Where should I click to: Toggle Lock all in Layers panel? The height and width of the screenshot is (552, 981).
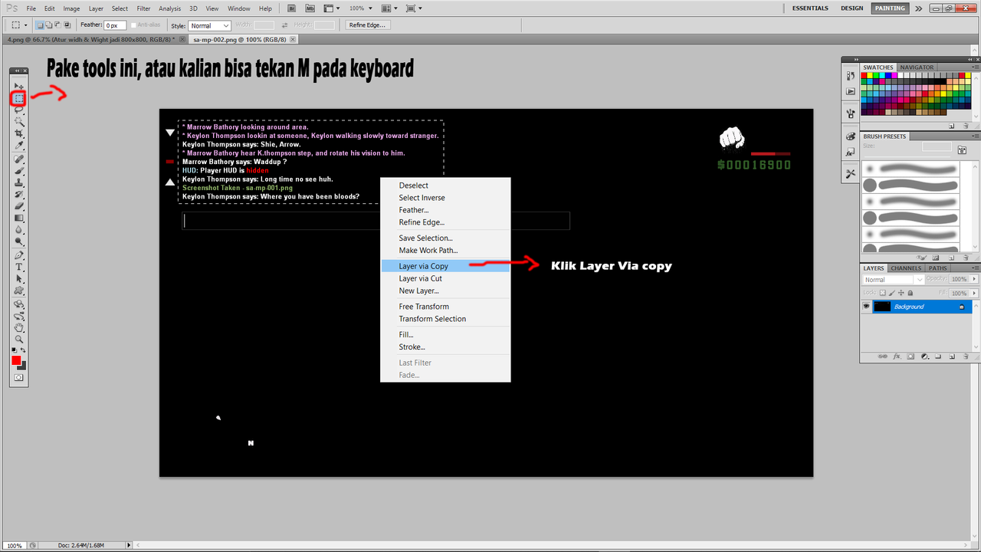[910, 293]
